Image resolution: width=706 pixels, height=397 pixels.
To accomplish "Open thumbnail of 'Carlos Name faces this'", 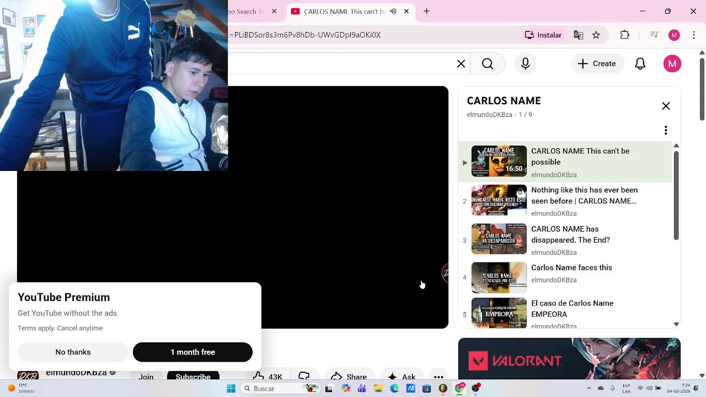I will pyautogui.click(x=499, y=277).
